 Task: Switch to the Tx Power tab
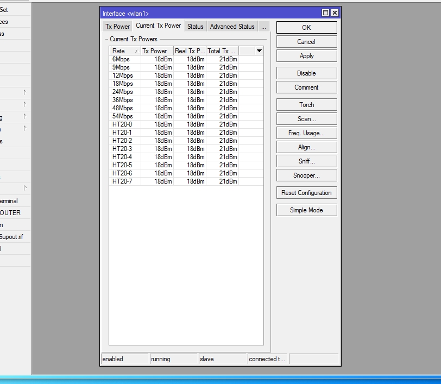pos(117,27)
